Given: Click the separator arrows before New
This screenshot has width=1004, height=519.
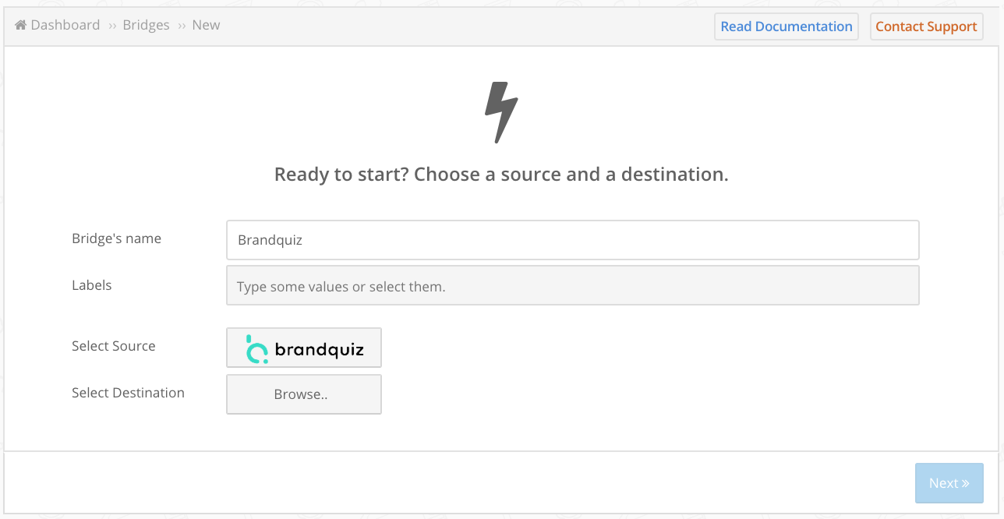Looking at the screenshot, I should (182, 26).
